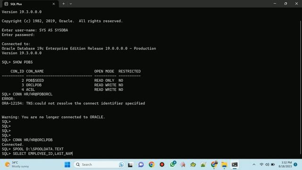This screenshot has height=170, width=302.
Task: Click 'CONN HR/HR@ORCLPDB' command
Action: click(x=33, y=140)
